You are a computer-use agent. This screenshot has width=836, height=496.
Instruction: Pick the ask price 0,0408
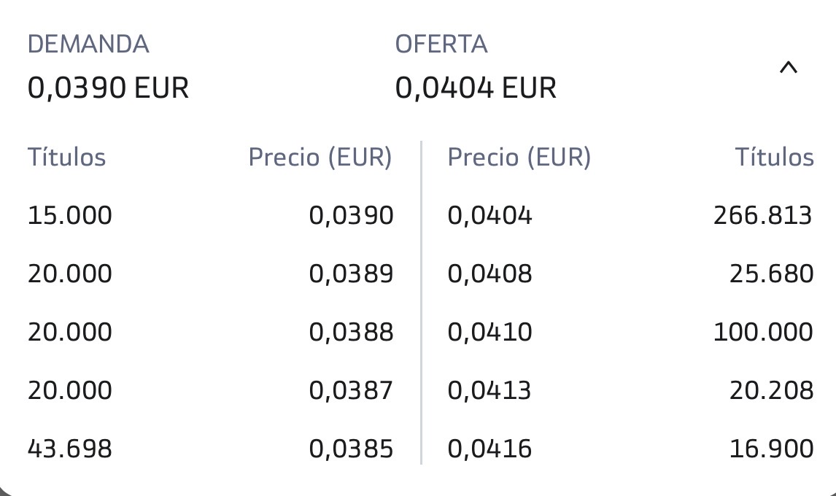489,274
